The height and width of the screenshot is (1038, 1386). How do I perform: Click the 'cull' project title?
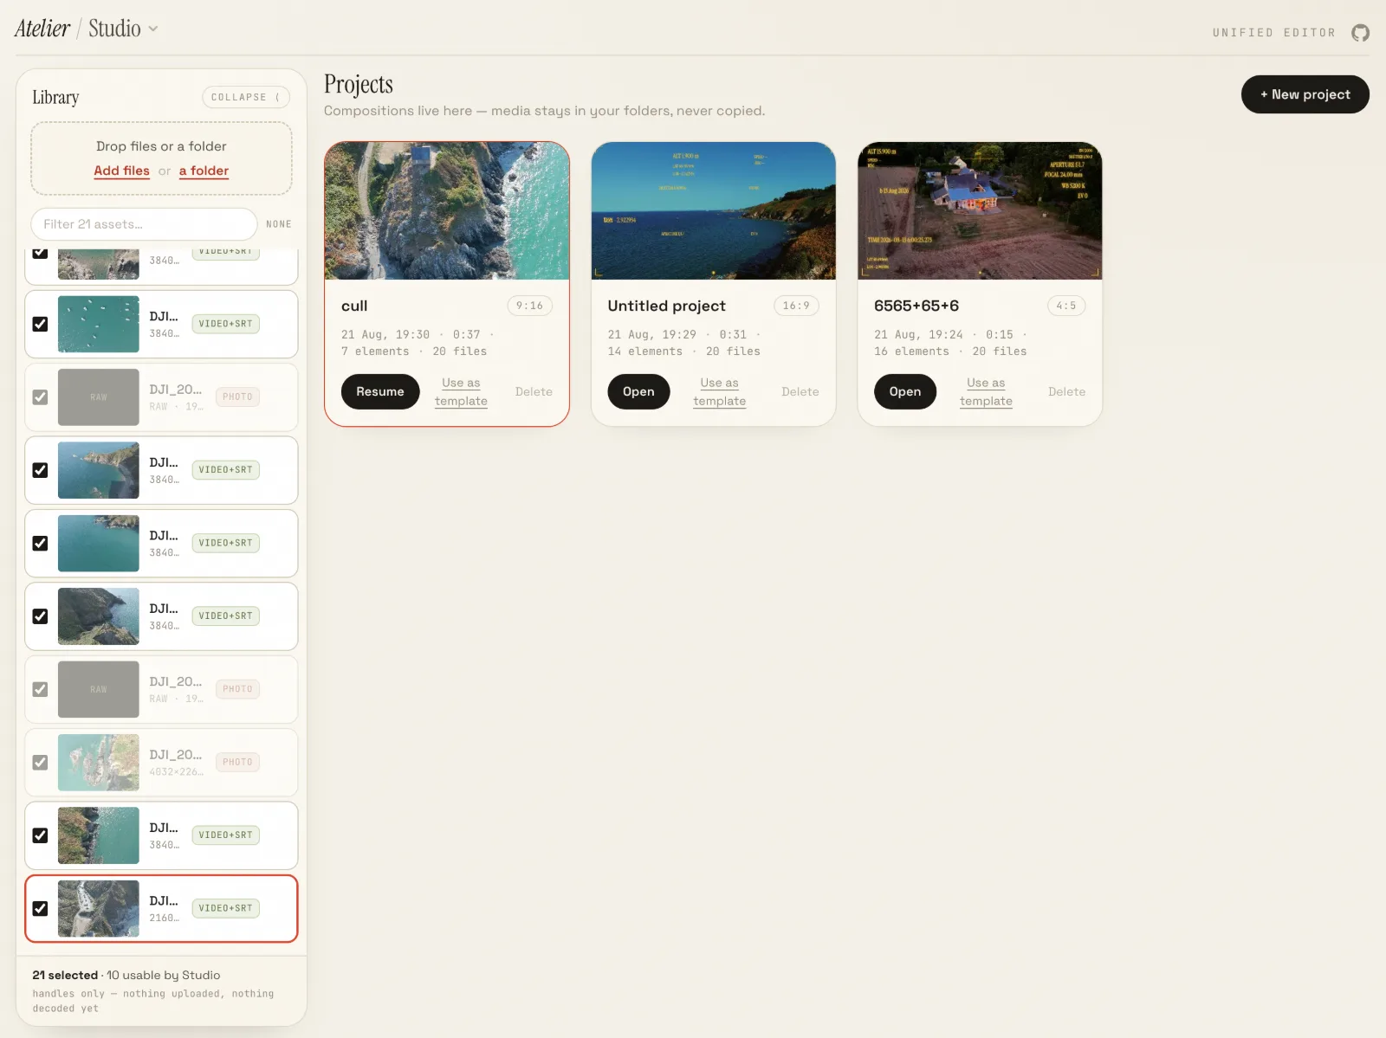click(354, 306)
